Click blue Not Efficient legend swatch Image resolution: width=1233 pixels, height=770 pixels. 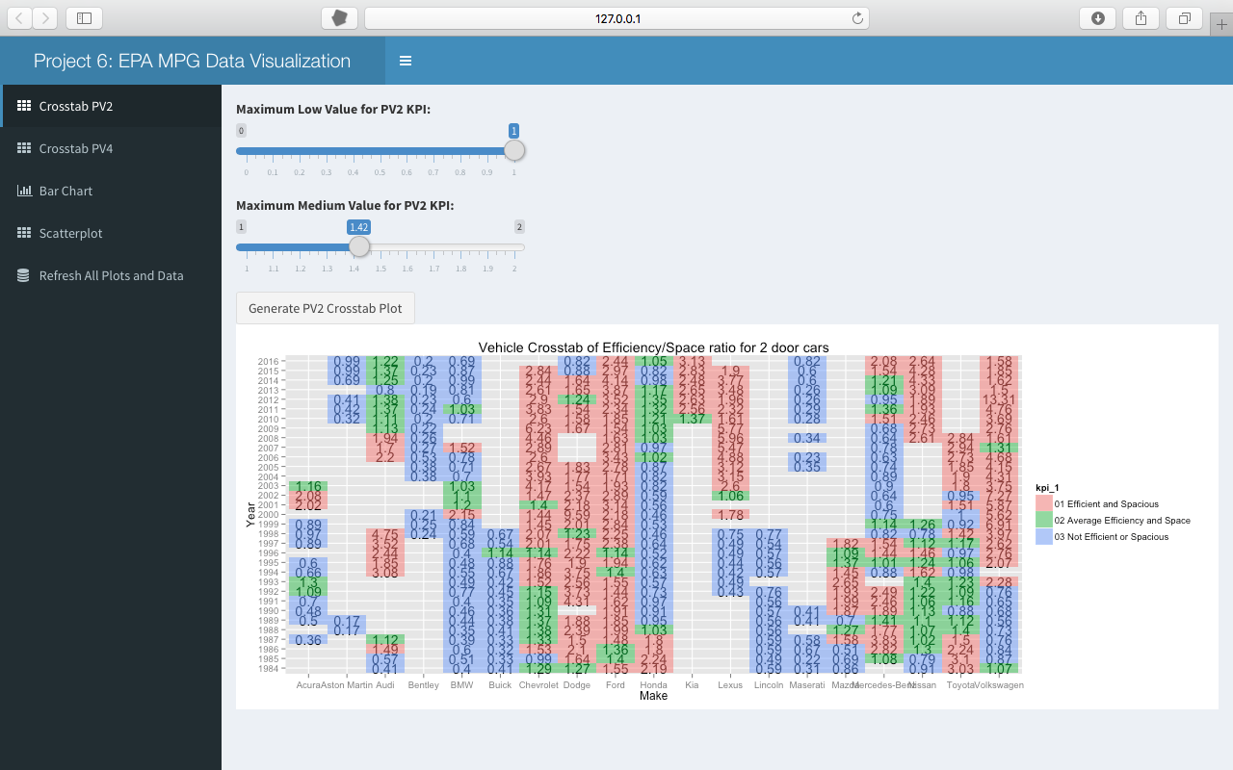[x=1043, y=536]
